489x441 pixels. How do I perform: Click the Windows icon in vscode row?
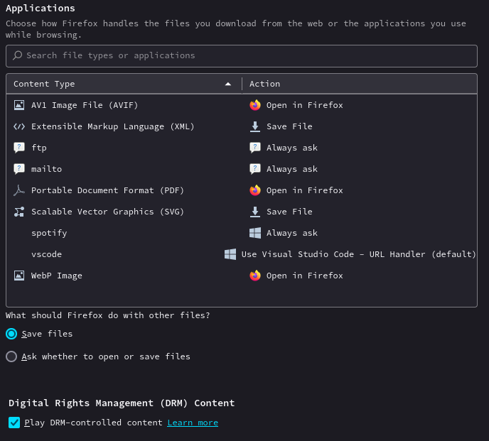pos(230,254)
